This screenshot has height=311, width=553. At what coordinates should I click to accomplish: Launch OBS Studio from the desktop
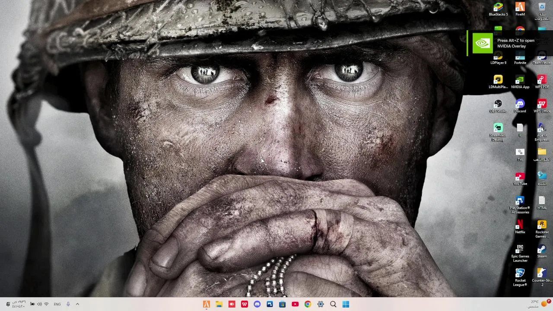click(x=498, y=106)
